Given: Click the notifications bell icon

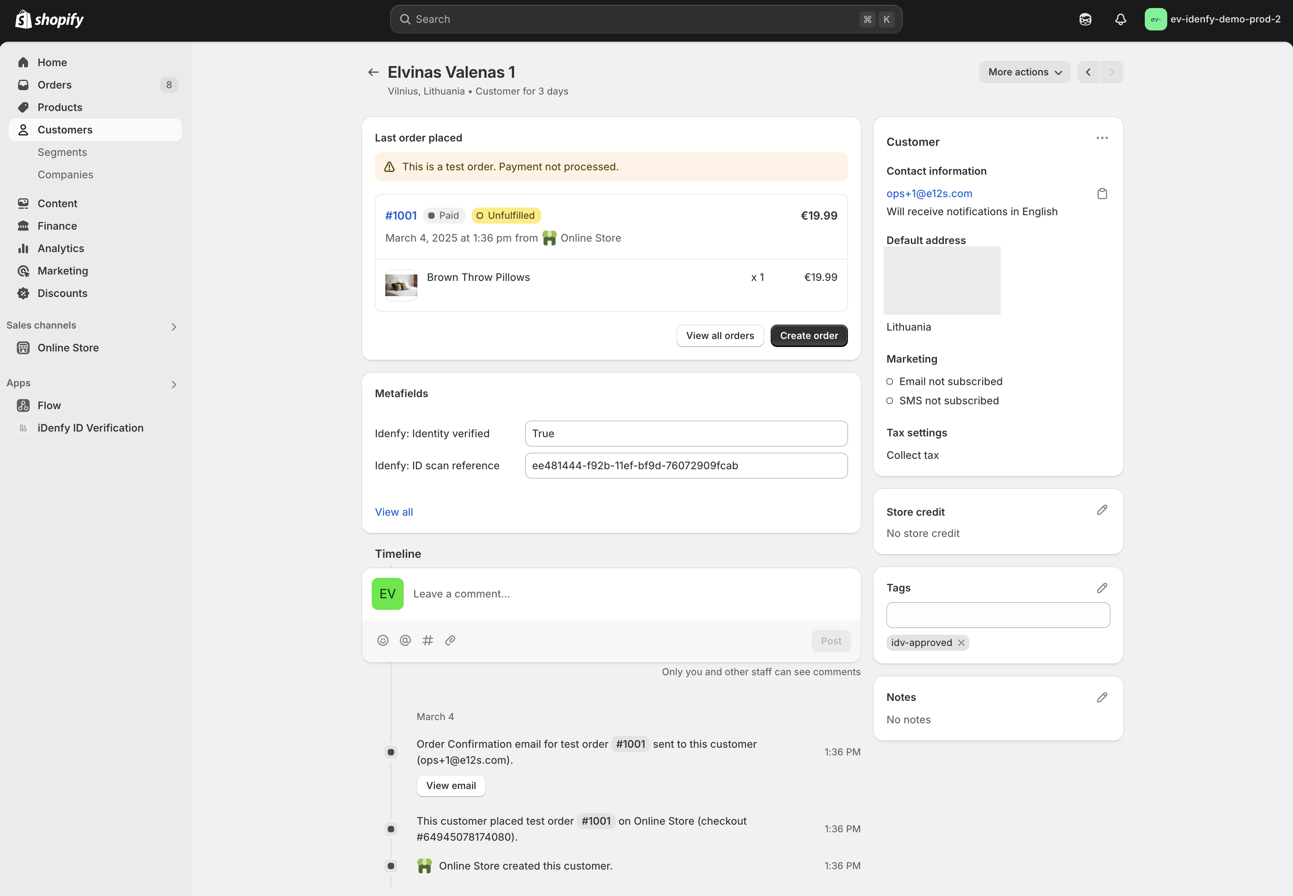Looking at the screenshot, I should pos(1120,20).
